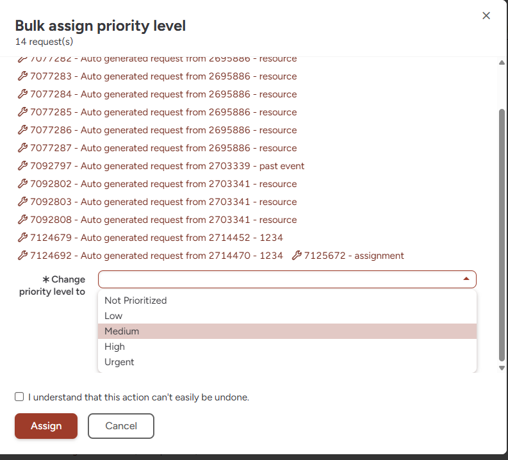Click wrench icon beside request 7077287
The width and height of the screenshot is (508, 460).
(22, 148)
